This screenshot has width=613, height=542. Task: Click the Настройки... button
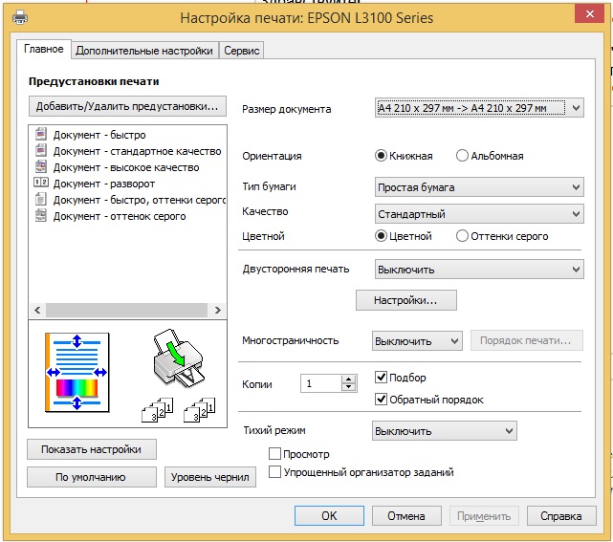coord(405,300)
